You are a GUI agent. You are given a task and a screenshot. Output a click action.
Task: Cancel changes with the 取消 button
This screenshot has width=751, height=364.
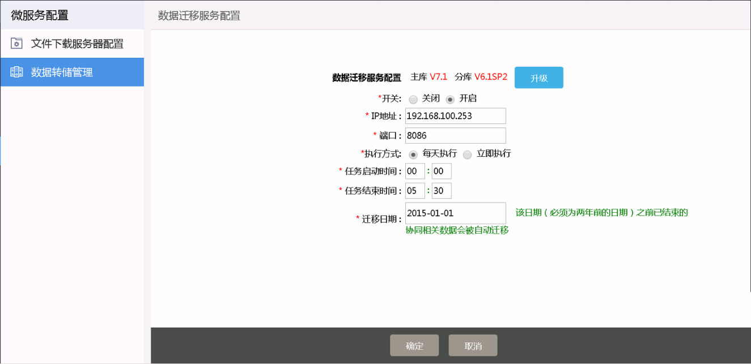[x=473, y=345]
